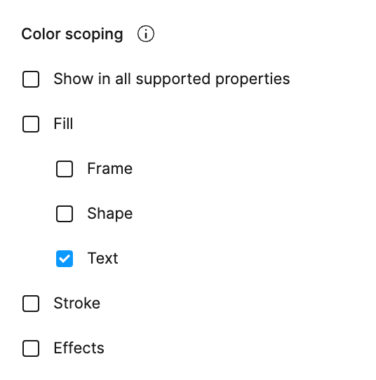Click the 'Show in all supported properties' label
This screenshot has height=380, width=376.
pyautogui.click(x=172, y=79)
